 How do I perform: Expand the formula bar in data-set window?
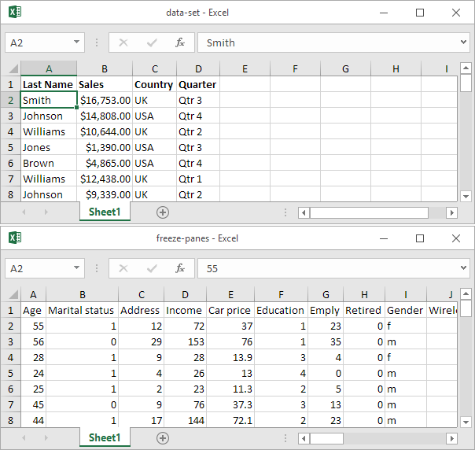point(465,42)
